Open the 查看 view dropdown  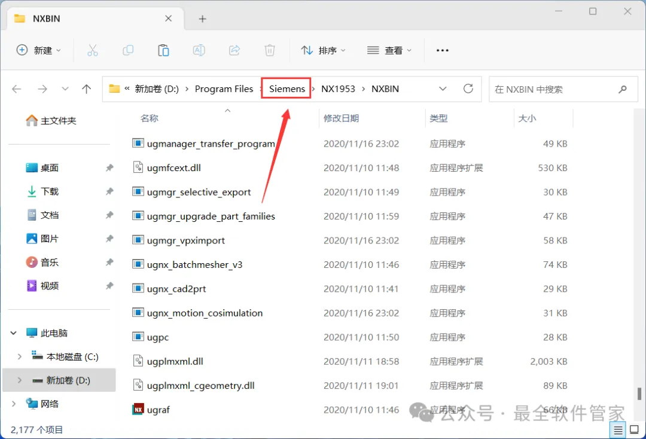389,50
